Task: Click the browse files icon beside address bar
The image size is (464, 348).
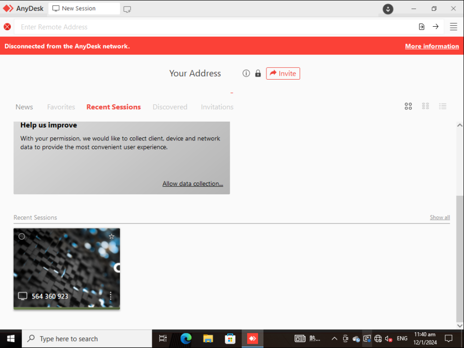Action: 421,27
